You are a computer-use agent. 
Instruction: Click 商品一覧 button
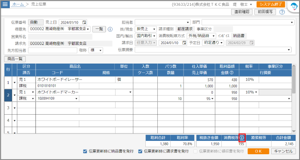coord(15,59)
